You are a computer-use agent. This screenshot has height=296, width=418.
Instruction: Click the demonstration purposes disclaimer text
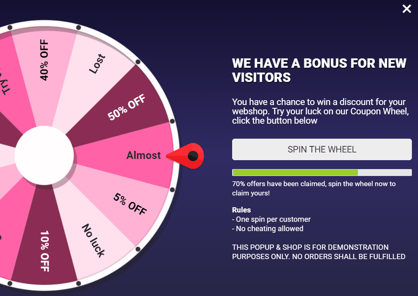[319, 252]
